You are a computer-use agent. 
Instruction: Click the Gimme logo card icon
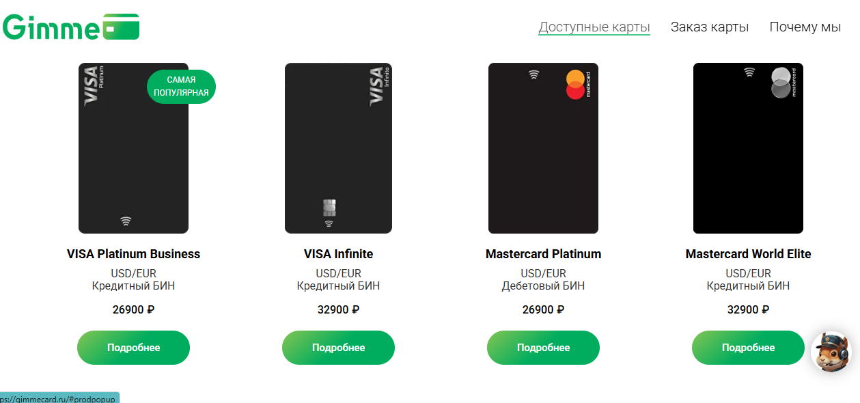coord(122,27)
